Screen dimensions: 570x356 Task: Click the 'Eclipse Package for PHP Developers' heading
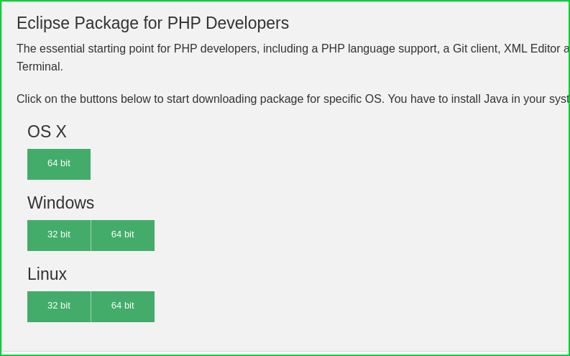tap(152, 23)
